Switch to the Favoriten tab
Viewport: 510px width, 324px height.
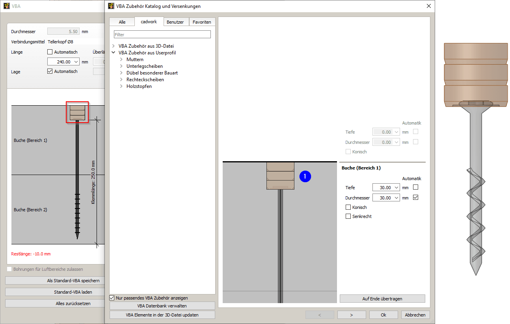[202, 22]
